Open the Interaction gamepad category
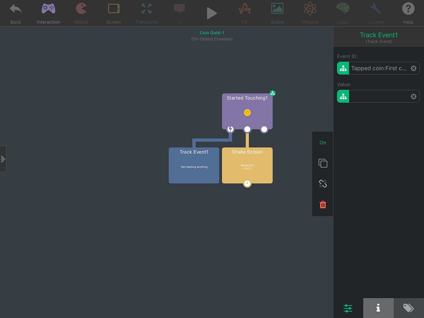 point(48,13)
